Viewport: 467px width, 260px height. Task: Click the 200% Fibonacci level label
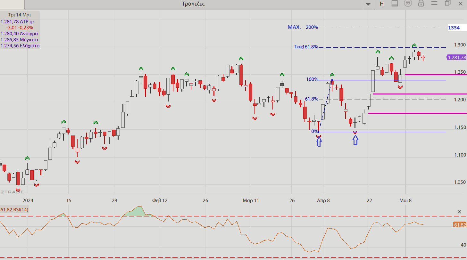point(312,27)
